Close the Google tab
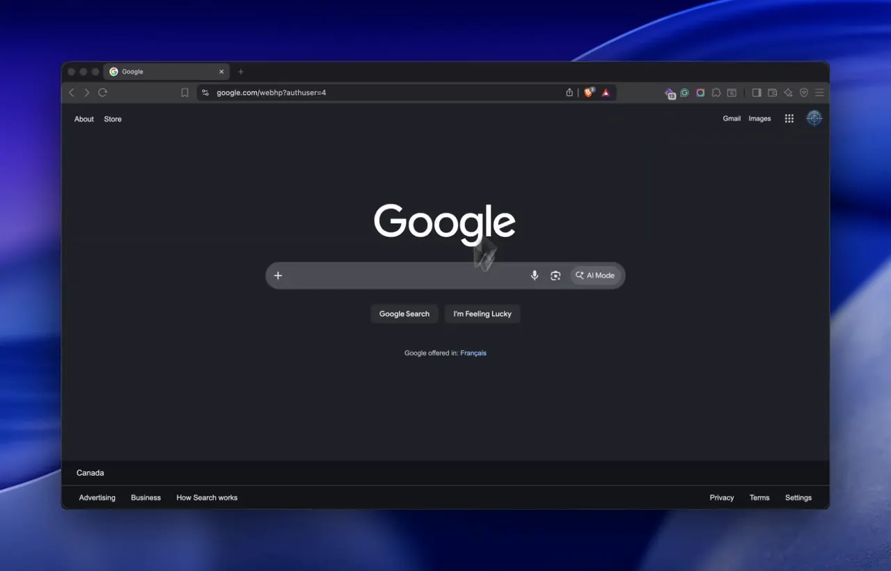 coord(221,72)
